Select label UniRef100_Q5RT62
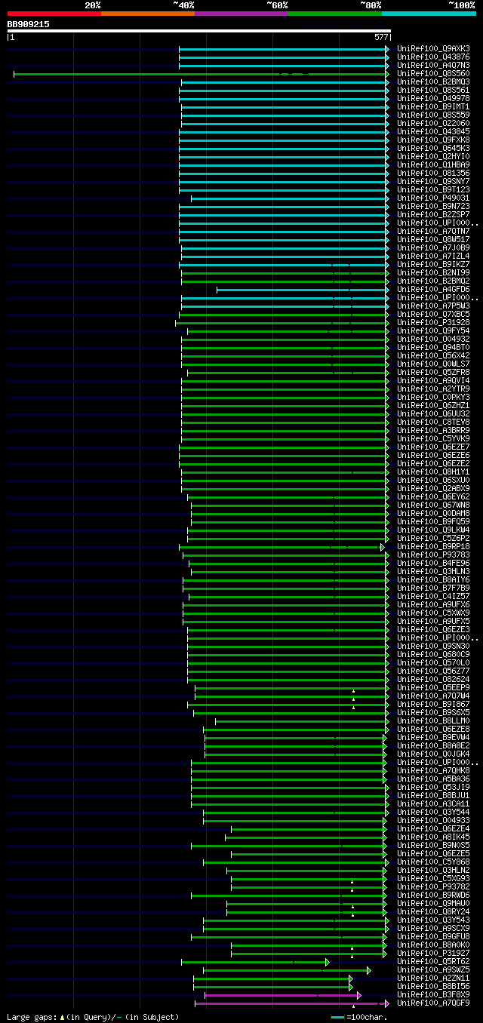The image size is (483, 1023). click(x=433, y=962)
